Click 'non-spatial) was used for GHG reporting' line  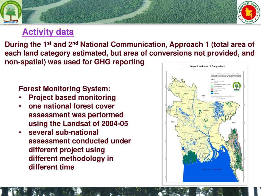point(74,62)
